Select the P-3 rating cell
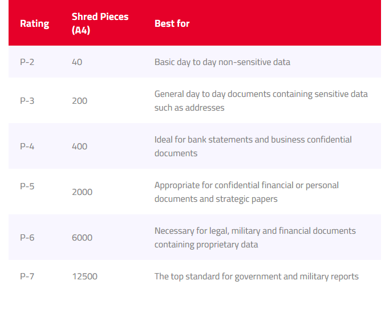Screen dimensions: 389x309 27,101
